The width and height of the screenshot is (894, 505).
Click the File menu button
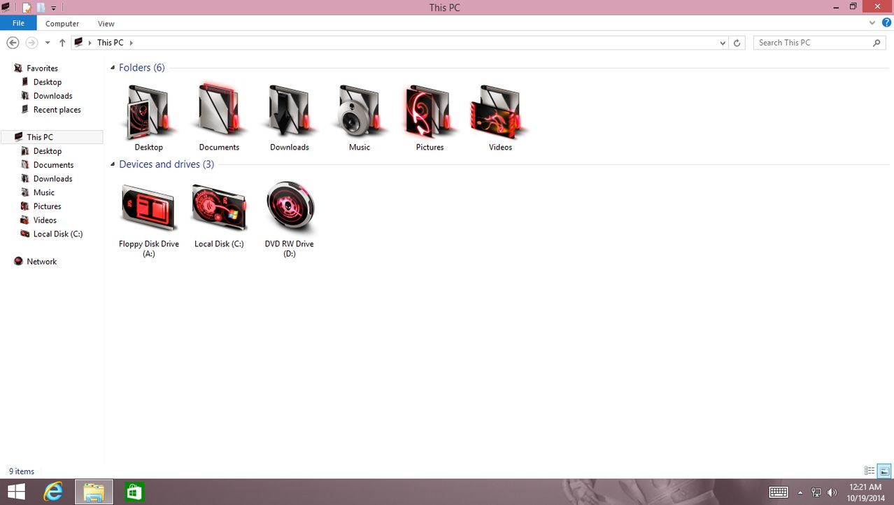[18, 24]
